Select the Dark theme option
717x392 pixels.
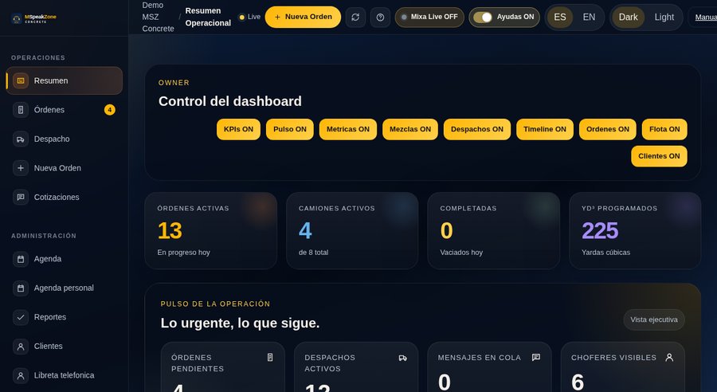coord(628,18)
